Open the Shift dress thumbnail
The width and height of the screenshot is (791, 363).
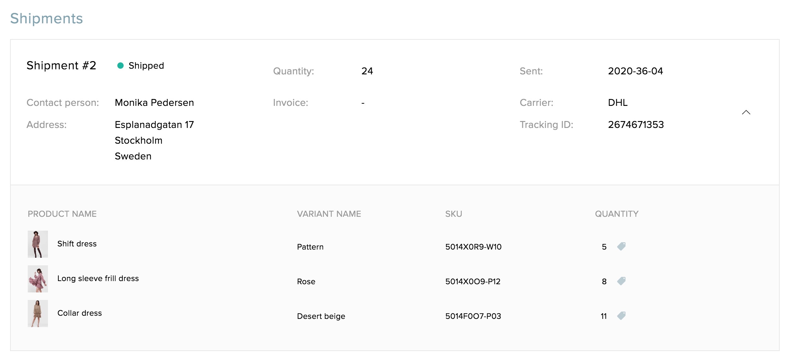point(38,244)
